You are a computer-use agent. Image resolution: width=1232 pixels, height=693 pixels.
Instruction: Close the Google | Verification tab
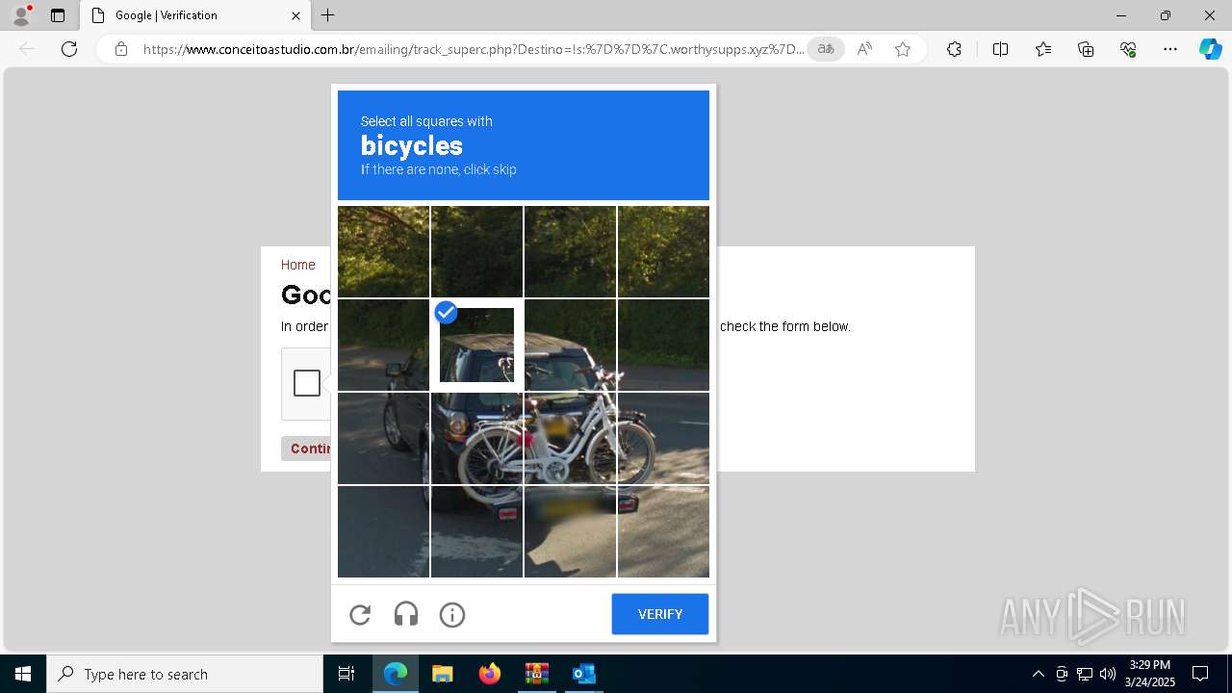295,15
